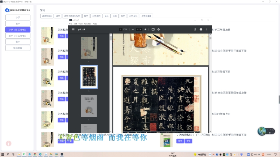
Task: Open the View menu
Action: point(80,24)
